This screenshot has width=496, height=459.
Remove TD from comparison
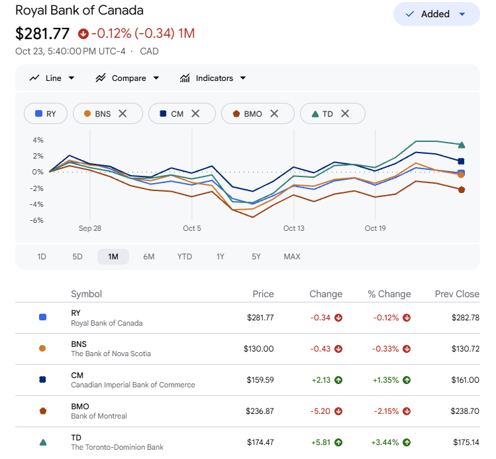[345, 113]
